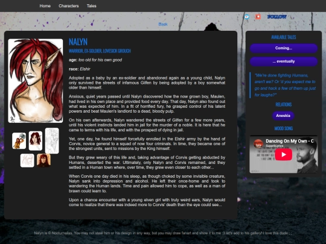Screen dimensions: 326x244
Task: Click the 'Coming...' tale button
Action: click(x=284, y=48)
